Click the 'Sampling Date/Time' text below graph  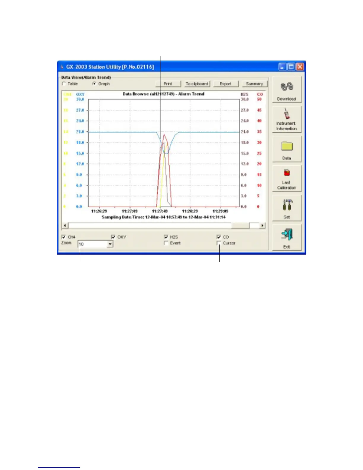164,217
